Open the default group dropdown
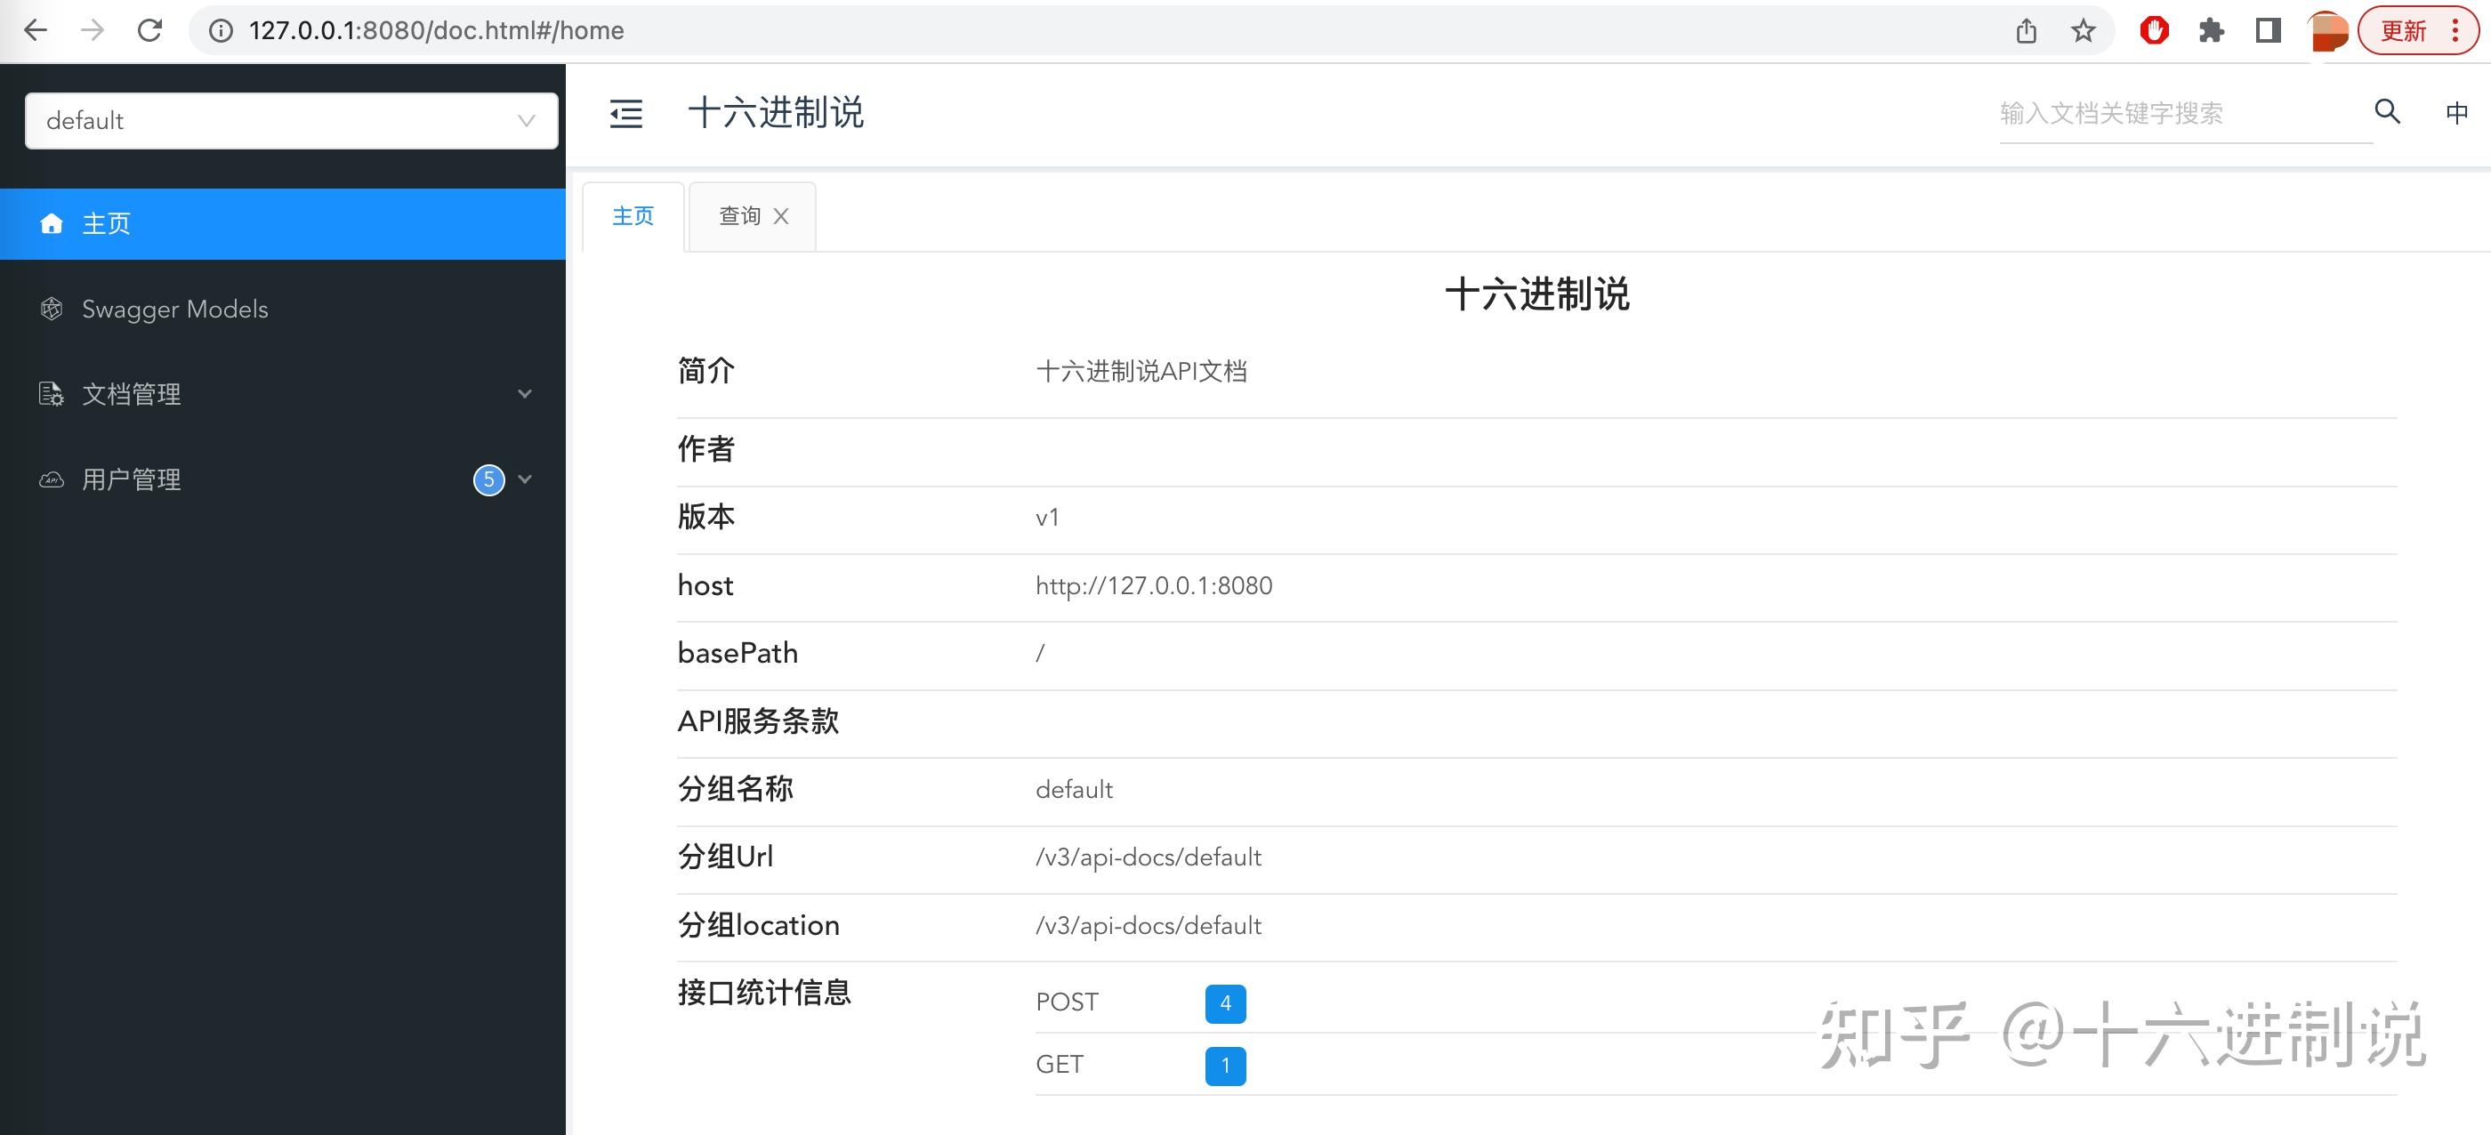Image resolution: width=2491 pixels, height=1135 pixels. (x=291, y=121)
